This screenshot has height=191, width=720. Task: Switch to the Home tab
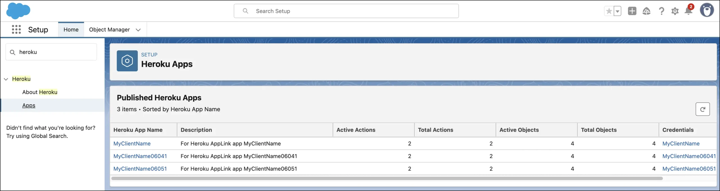(71, 29)
